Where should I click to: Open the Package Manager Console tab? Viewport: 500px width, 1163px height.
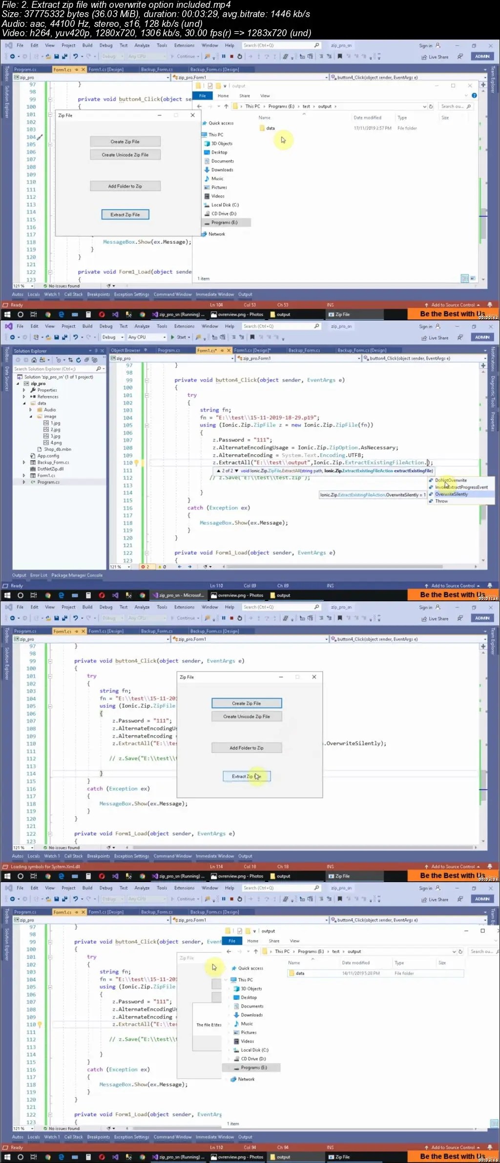[x=77, y=575]
